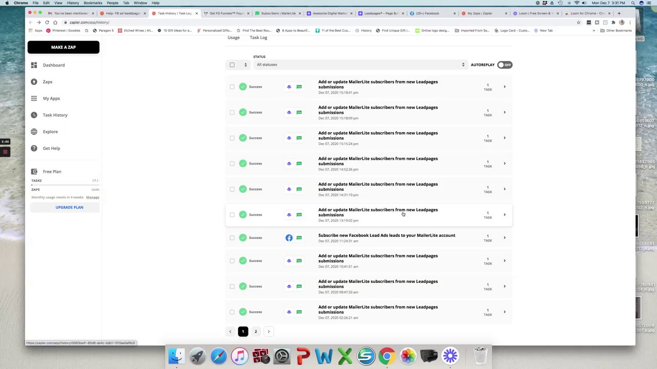The image size is (657, 369).
Task: Open Photos app from the dock
Action: point(408,356)
